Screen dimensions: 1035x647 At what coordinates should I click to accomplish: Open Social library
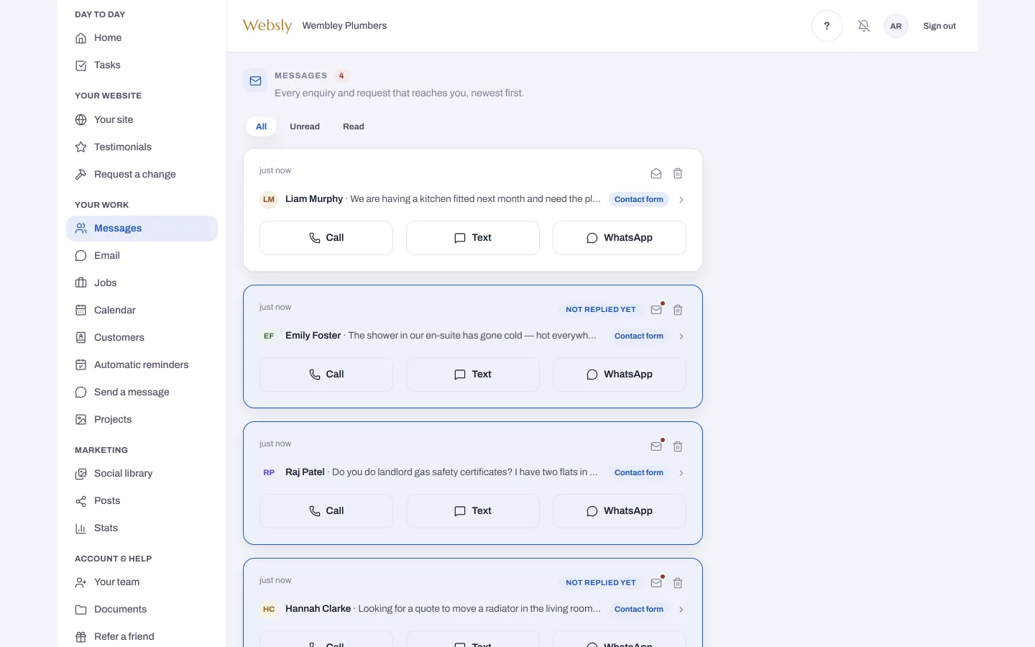[x=142, y=474]
